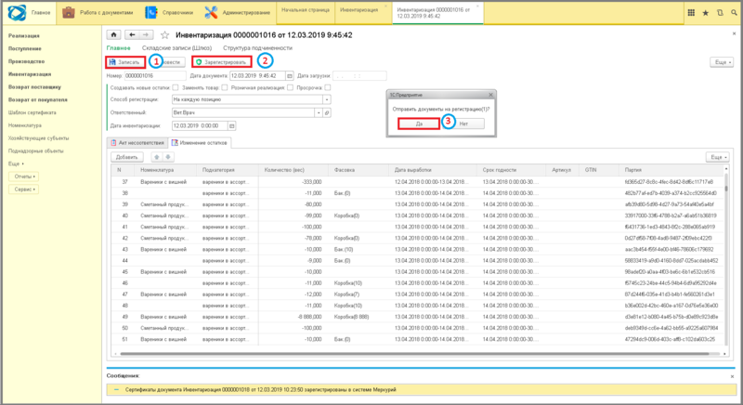
Task: Toggle Заменять товар checkbox
Action: 224,87
